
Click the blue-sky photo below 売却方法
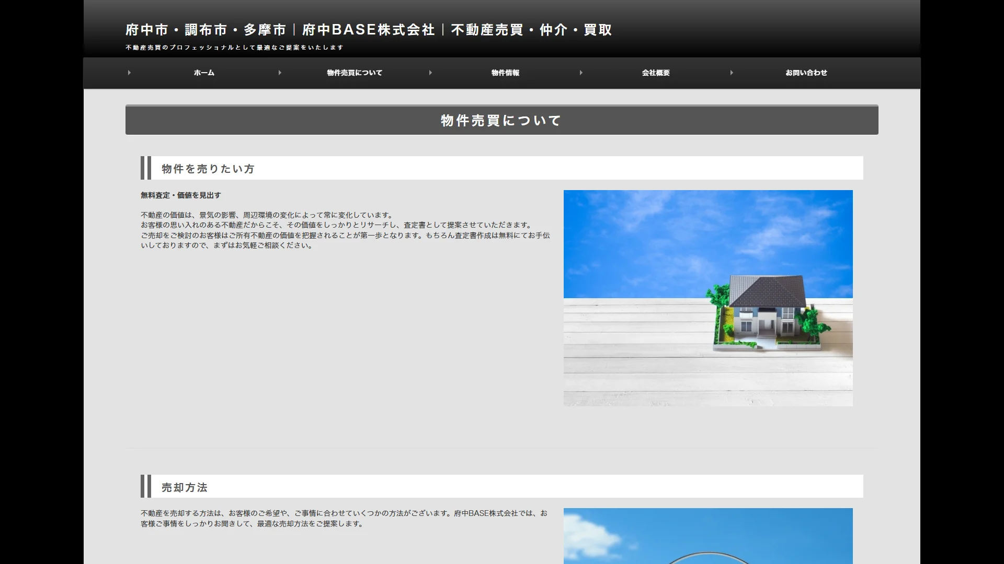point(708,536)
